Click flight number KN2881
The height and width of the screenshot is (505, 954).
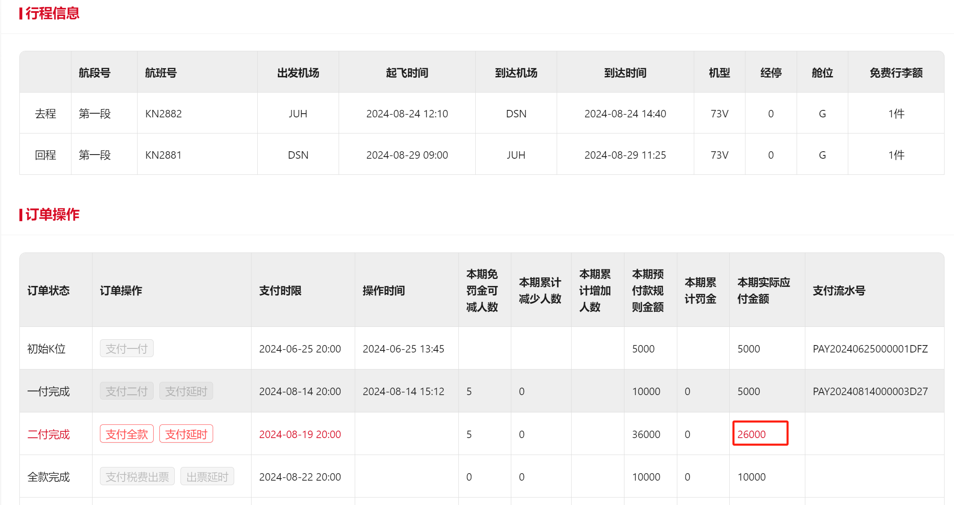[163, 155]
